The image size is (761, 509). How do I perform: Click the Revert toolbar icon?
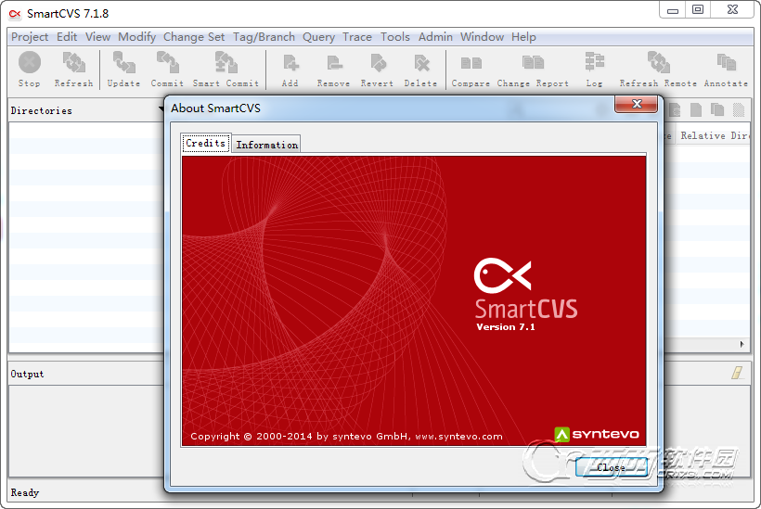[x=378, y=63]
